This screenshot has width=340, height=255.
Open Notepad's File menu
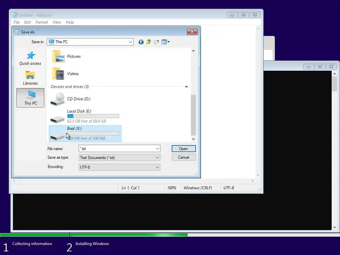[17, 22]
